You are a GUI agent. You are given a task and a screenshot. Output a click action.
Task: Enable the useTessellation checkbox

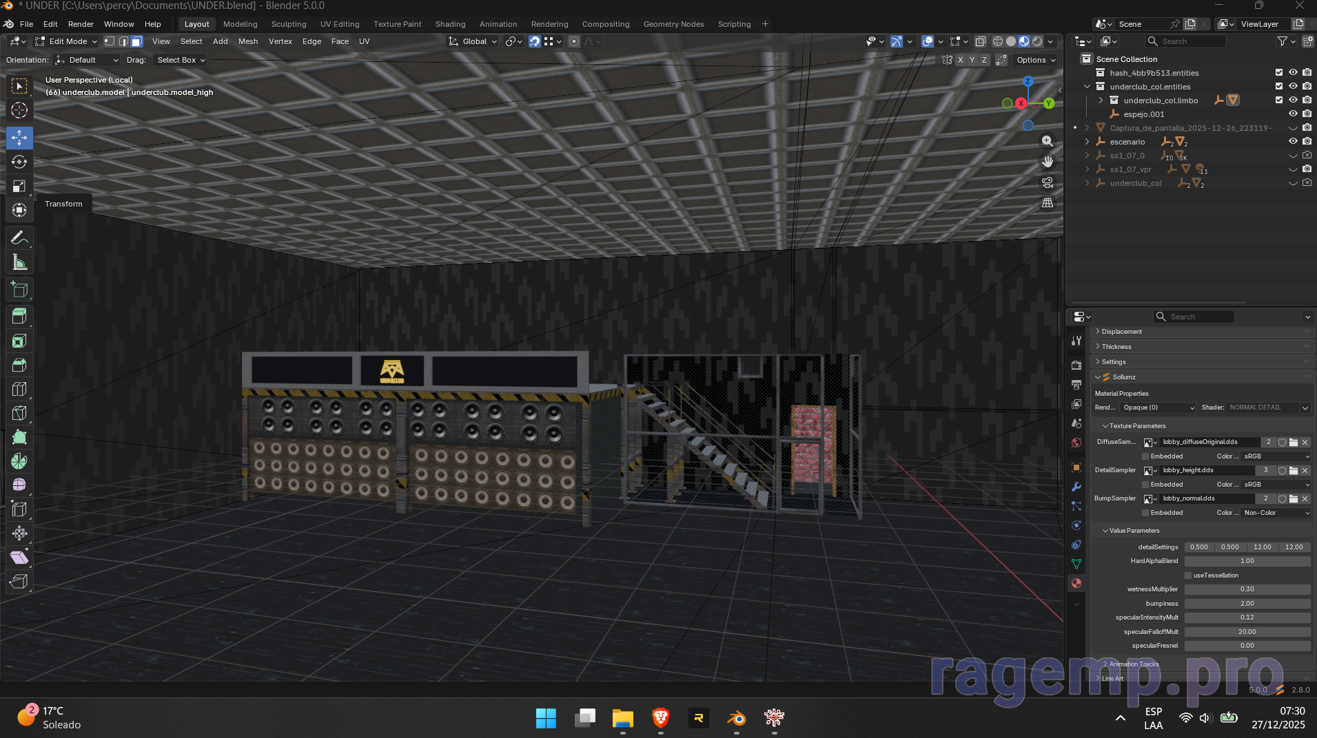point(1188,576)
